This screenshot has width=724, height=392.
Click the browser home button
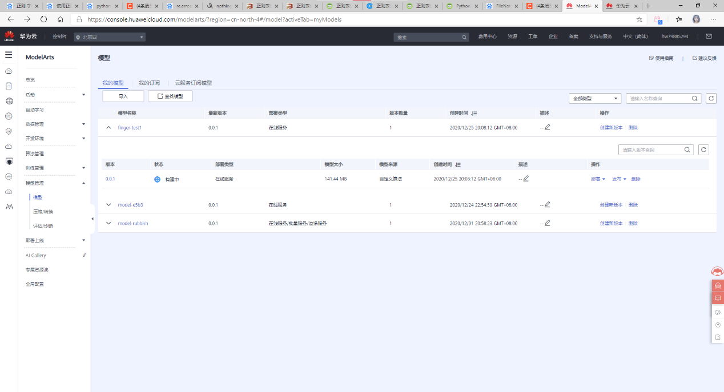pos(60,19)
